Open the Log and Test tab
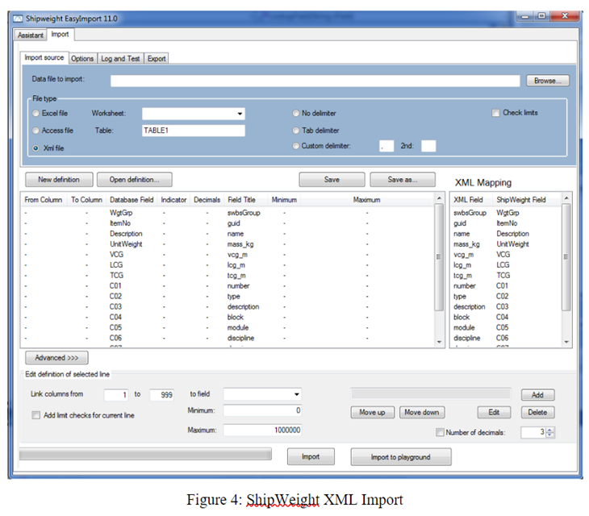This screenshot has height=516, width=589. point(120,58)
